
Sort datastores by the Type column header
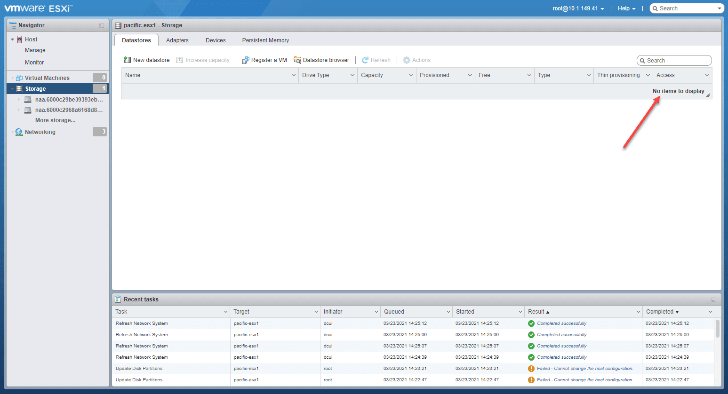(564, 75)
